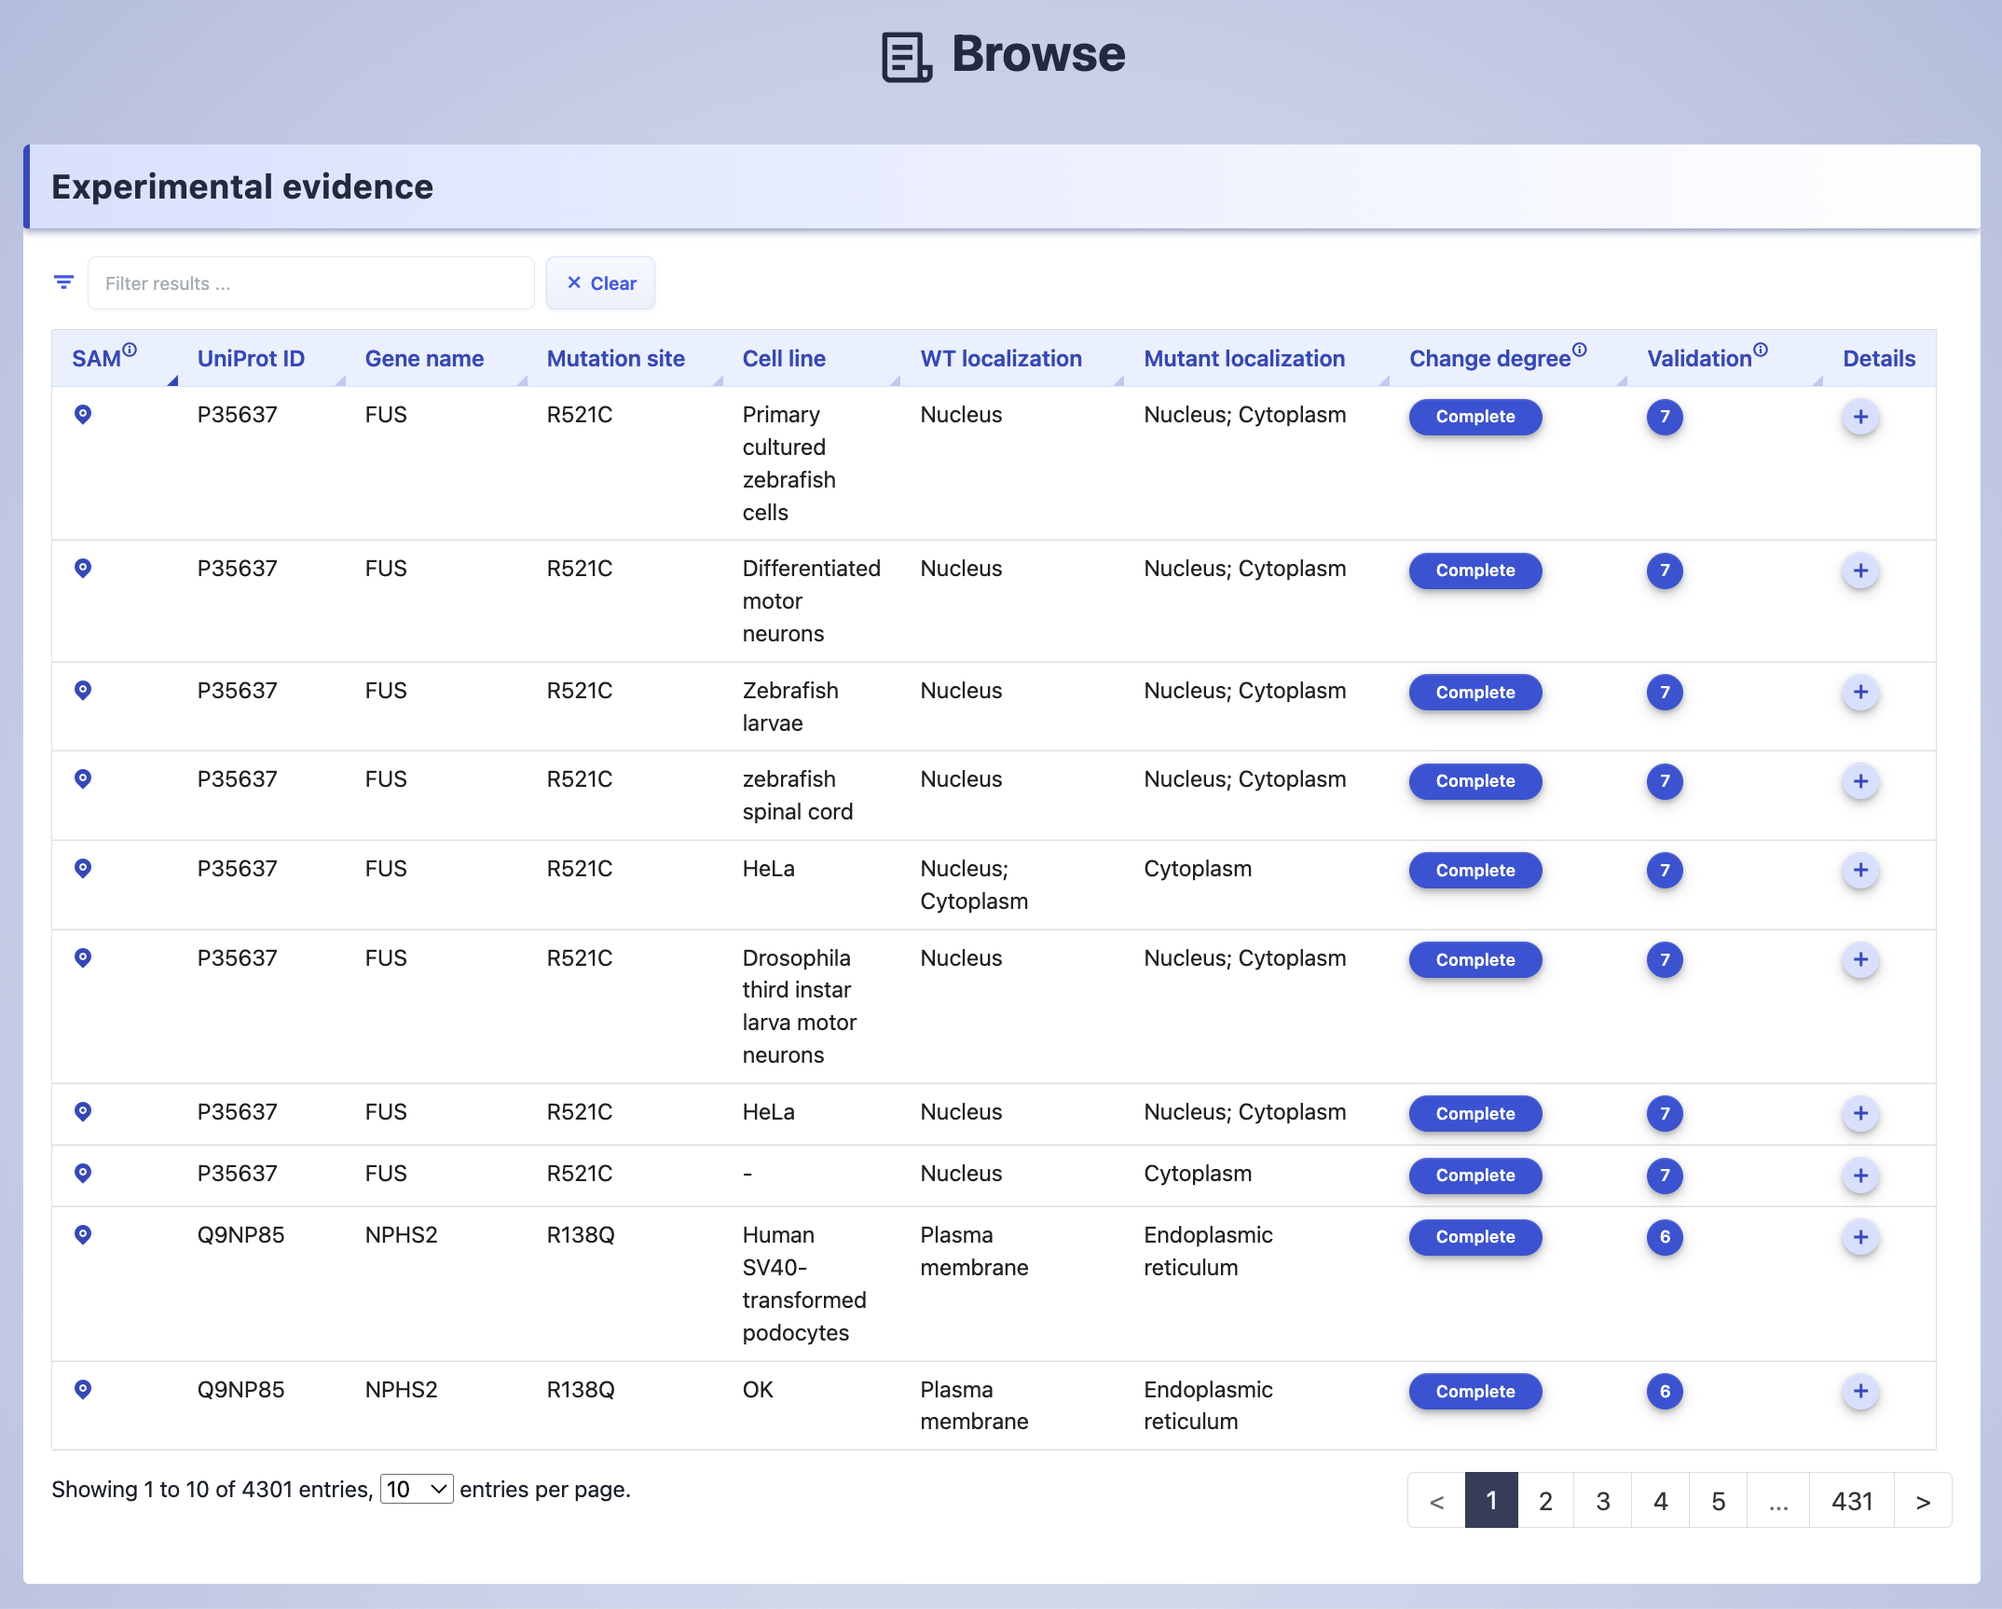Click 'Endoplasmic reticulum' in the OK cell line row

[x=1208, y=1406]
